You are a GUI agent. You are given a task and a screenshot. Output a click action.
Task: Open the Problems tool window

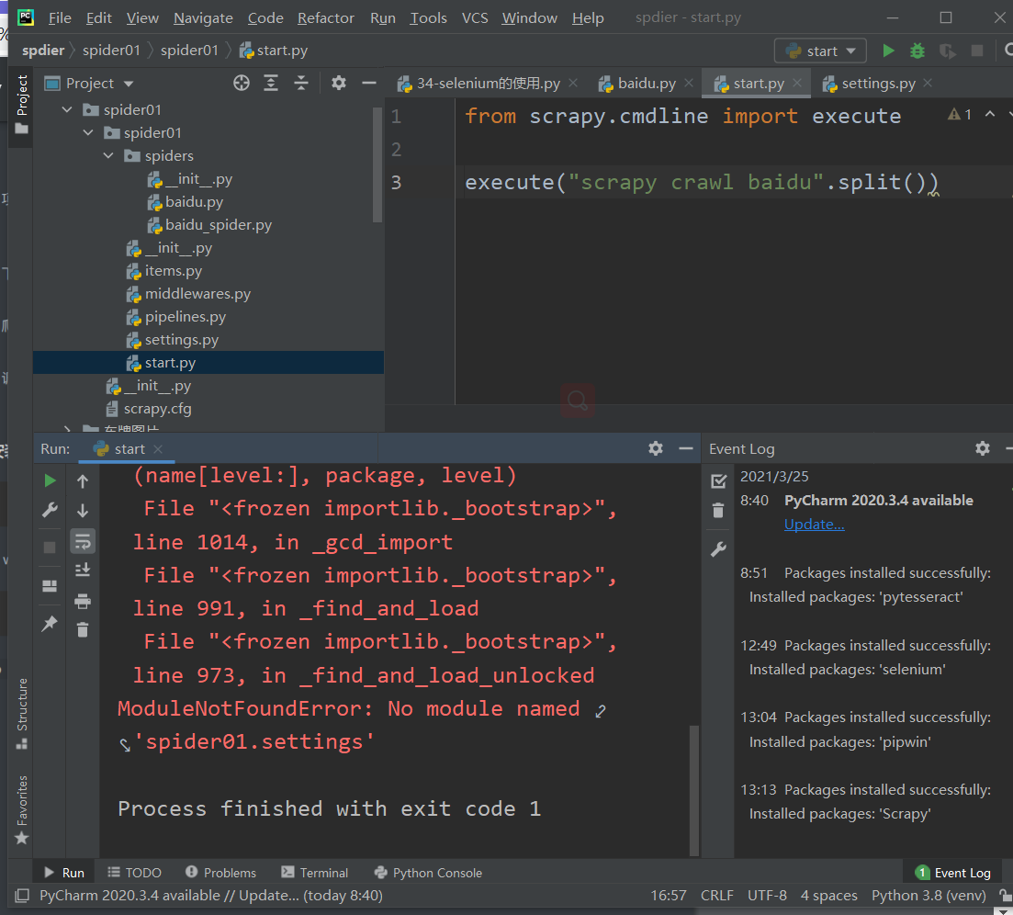pyautogui.click(x=221, y=873)
